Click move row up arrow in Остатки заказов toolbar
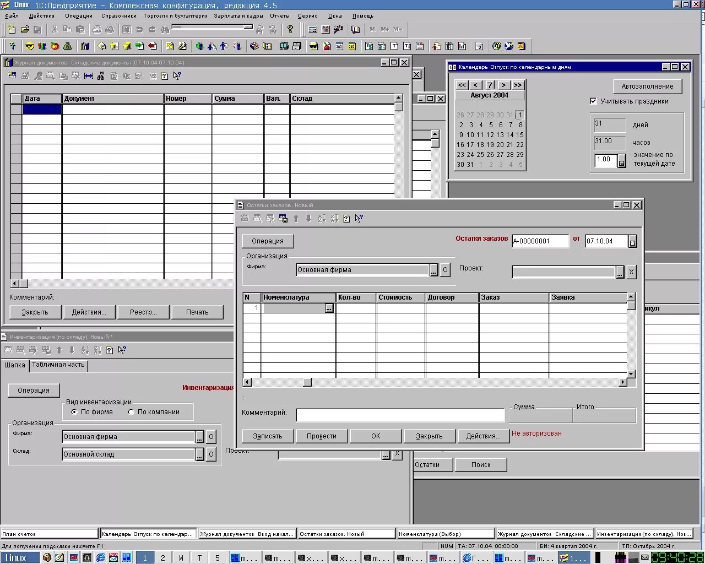Image resolution: width=705 pixels, height=564 pixels. click(x=296, y=219)
